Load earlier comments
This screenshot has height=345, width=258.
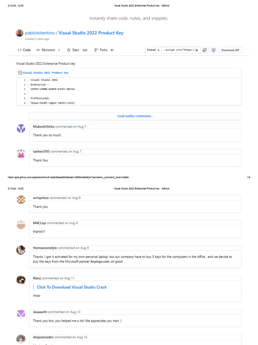coord(135,116)
